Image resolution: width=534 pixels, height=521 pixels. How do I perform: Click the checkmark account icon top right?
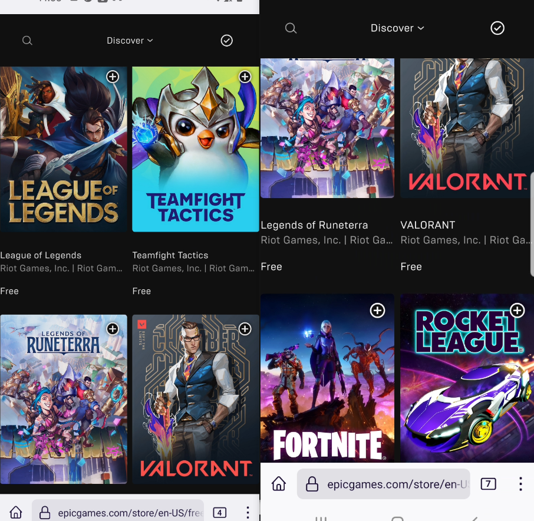click(x=497, y=28)
